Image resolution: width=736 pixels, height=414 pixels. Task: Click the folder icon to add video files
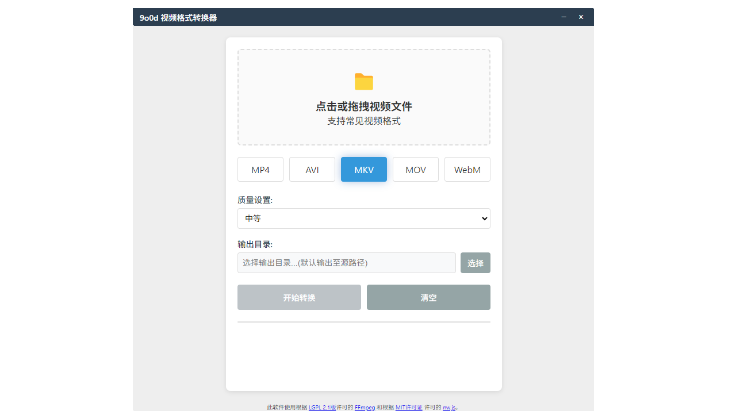click(363, 81)
